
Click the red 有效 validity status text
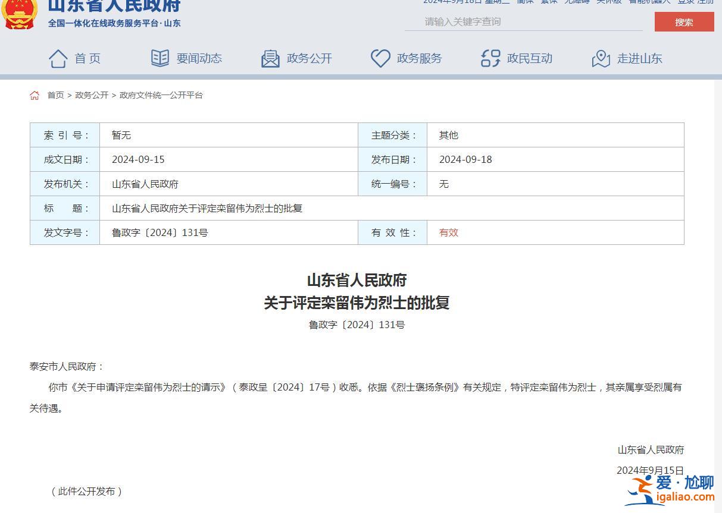click(449, 232)
